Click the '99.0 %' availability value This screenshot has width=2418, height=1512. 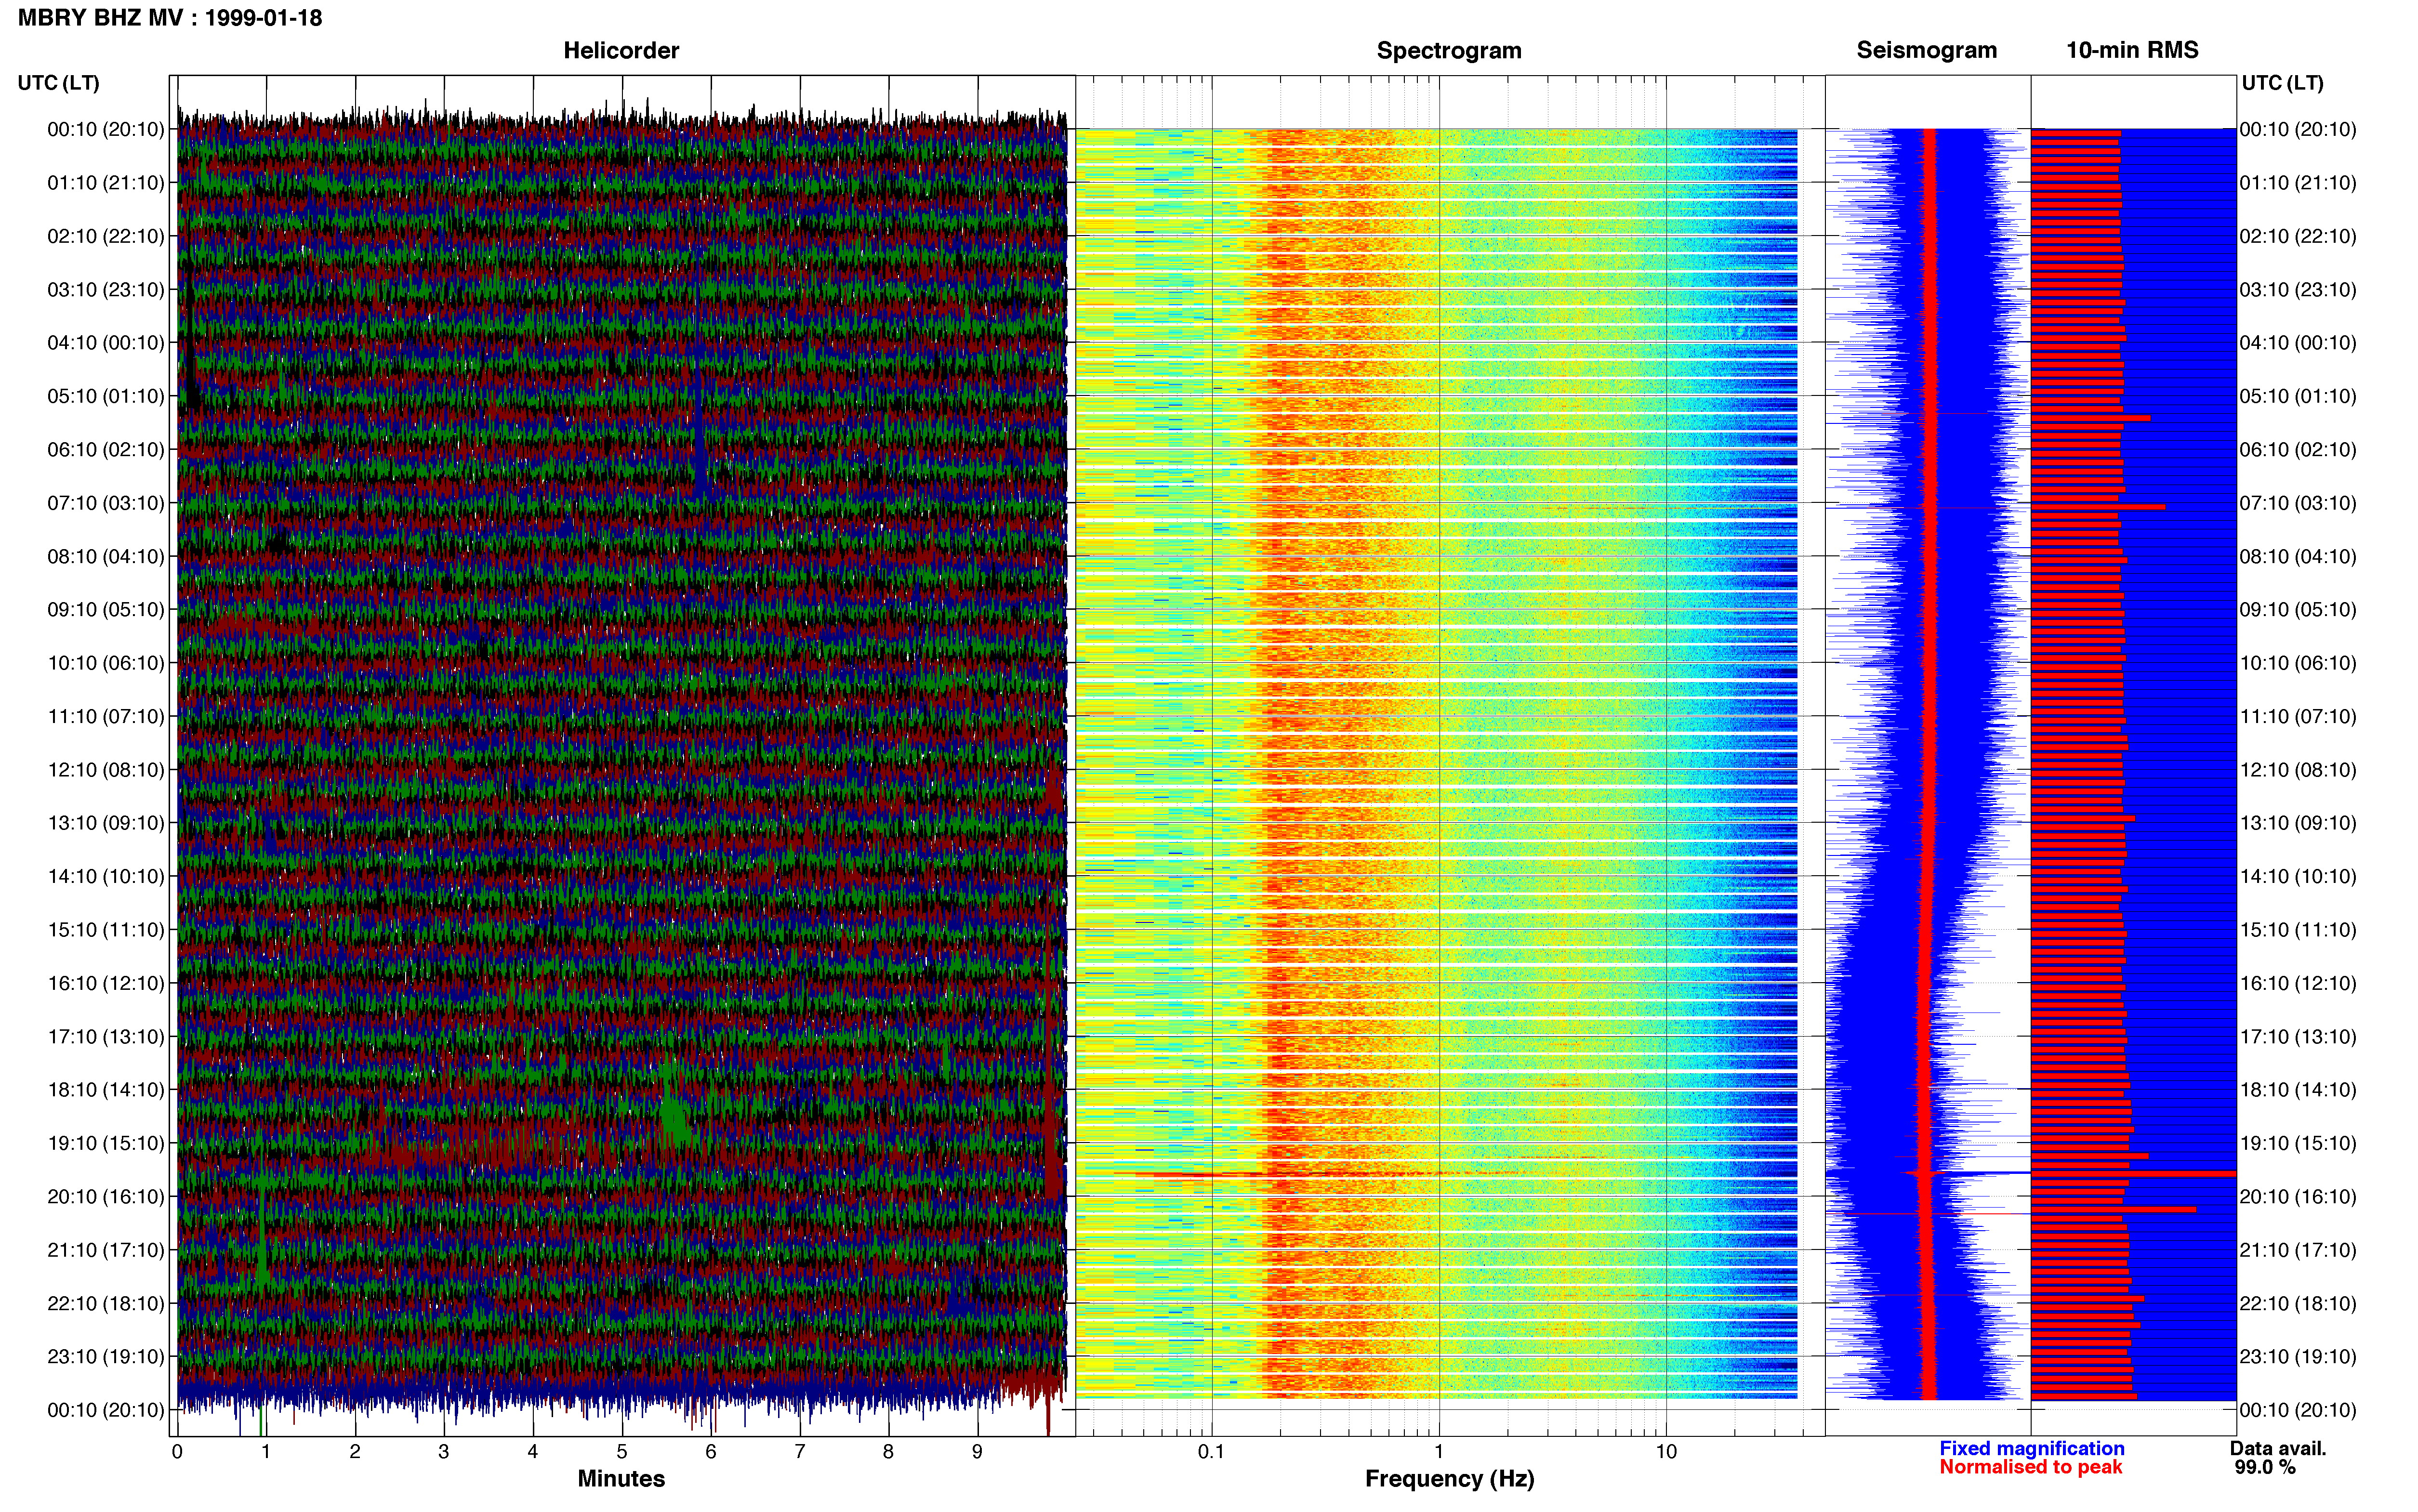click(2265, 1467)
